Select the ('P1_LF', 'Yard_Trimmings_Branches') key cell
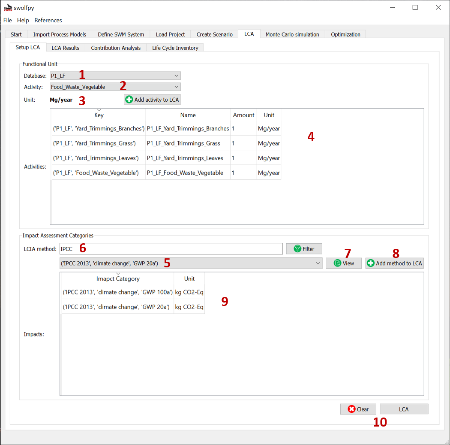Screen dimensions: 450x445 point(99,128)
